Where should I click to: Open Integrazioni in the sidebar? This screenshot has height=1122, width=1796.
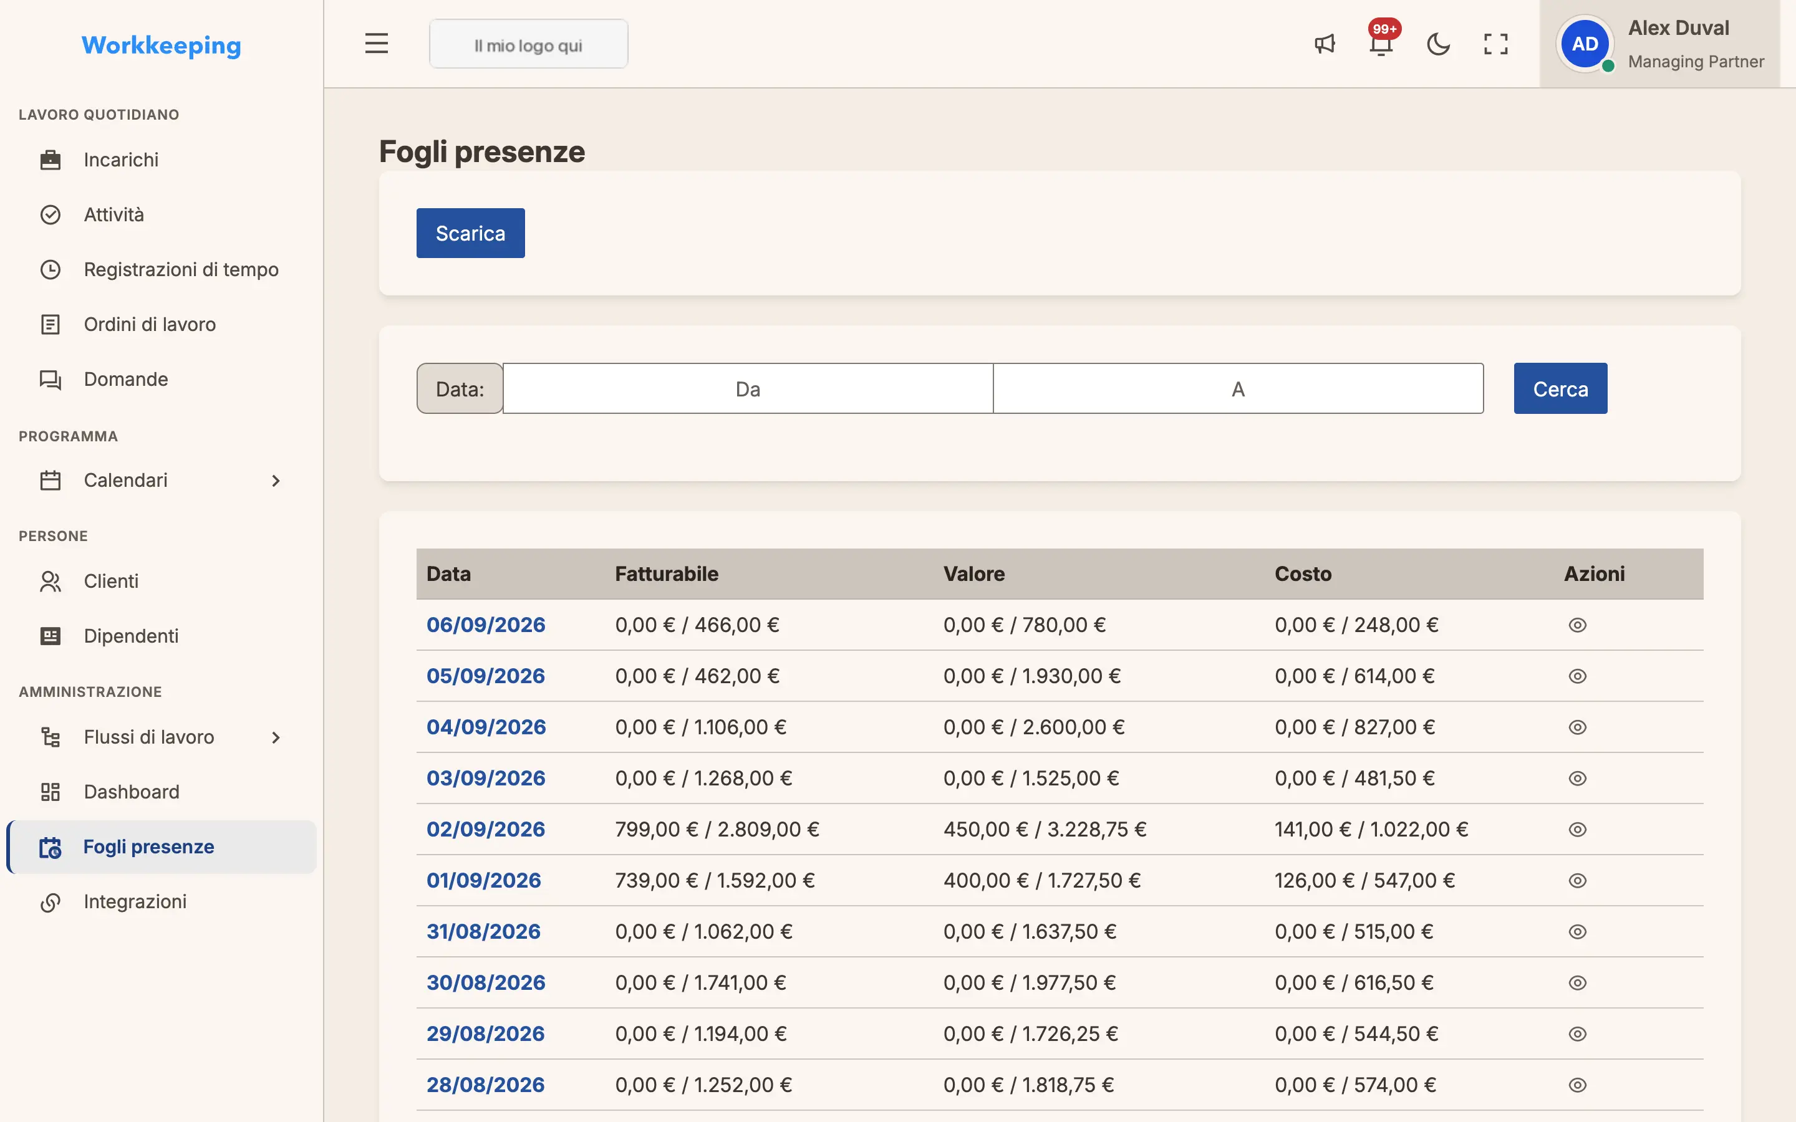(x=162, y=901)
